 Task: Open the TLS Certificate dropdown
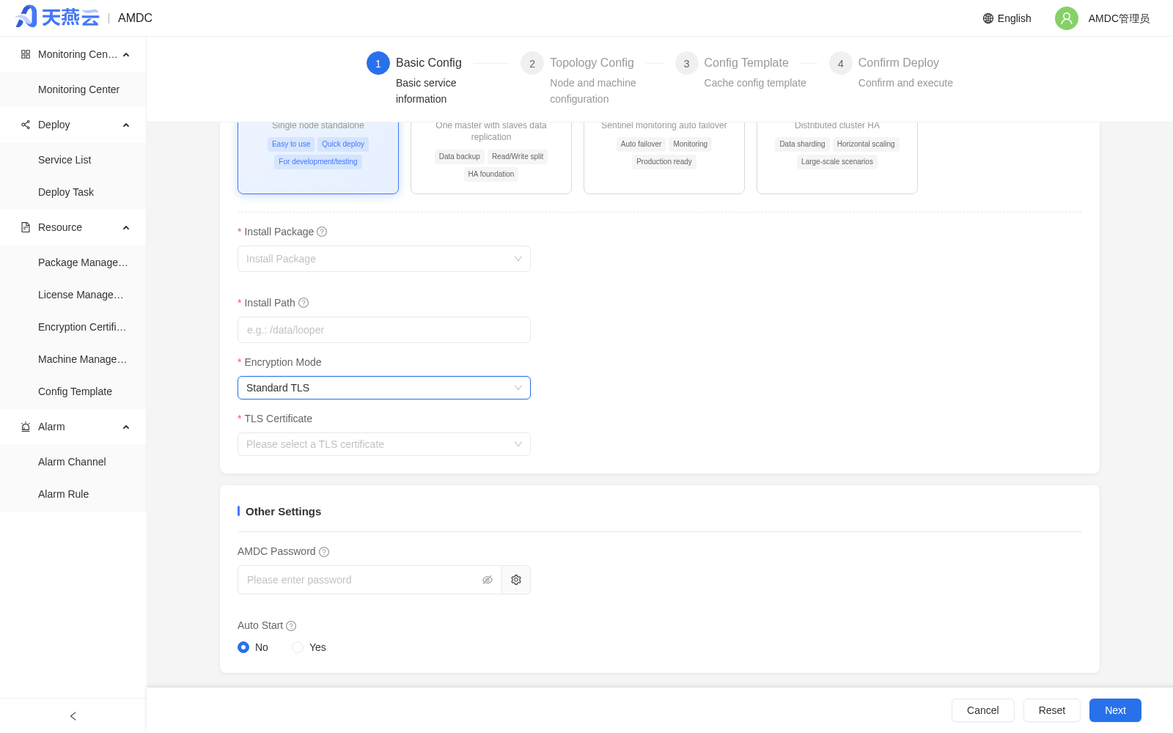(x=384, y=444)
